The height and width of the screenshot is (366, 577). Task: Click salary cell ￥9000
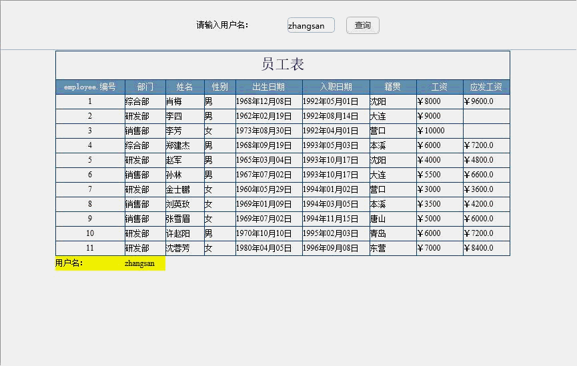440,116
